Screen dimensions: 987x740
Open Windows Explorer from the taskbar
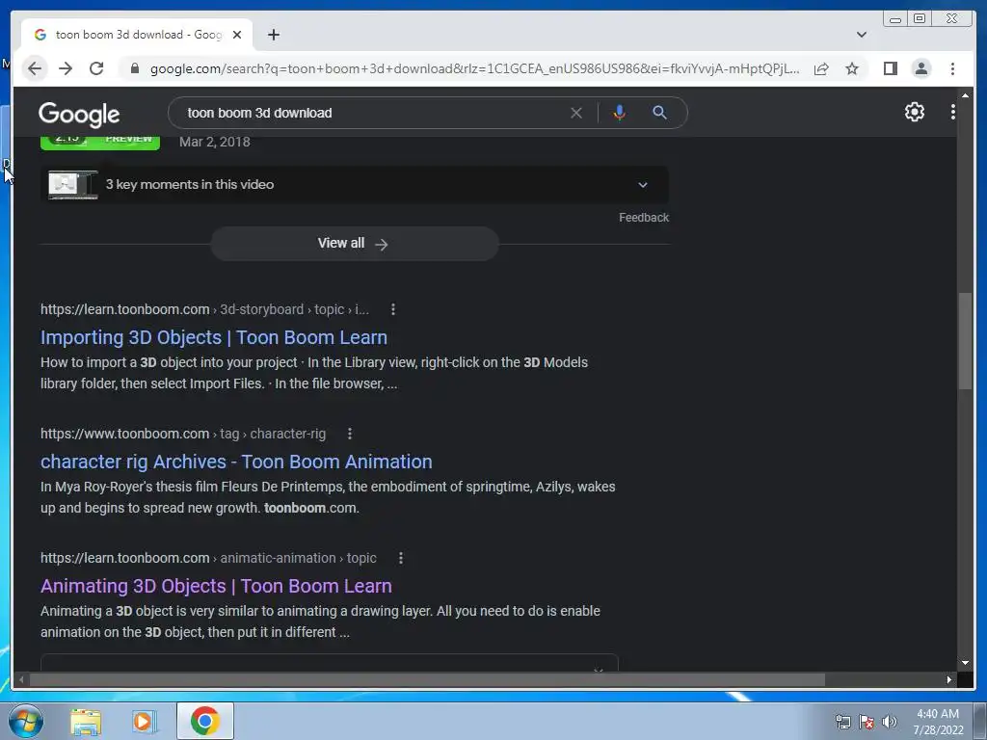pos(85,721)
